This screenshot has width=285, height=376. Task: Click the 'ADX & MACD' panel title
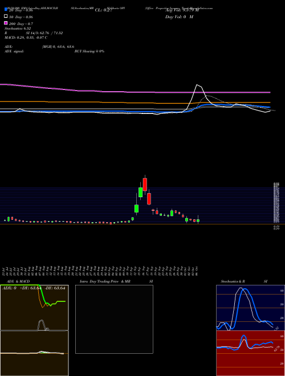click(x=18, y=281)
